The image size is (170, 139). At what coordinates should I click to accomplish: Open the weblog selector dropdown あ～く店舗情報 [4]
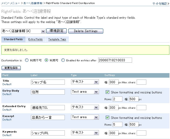coord(23,31)
